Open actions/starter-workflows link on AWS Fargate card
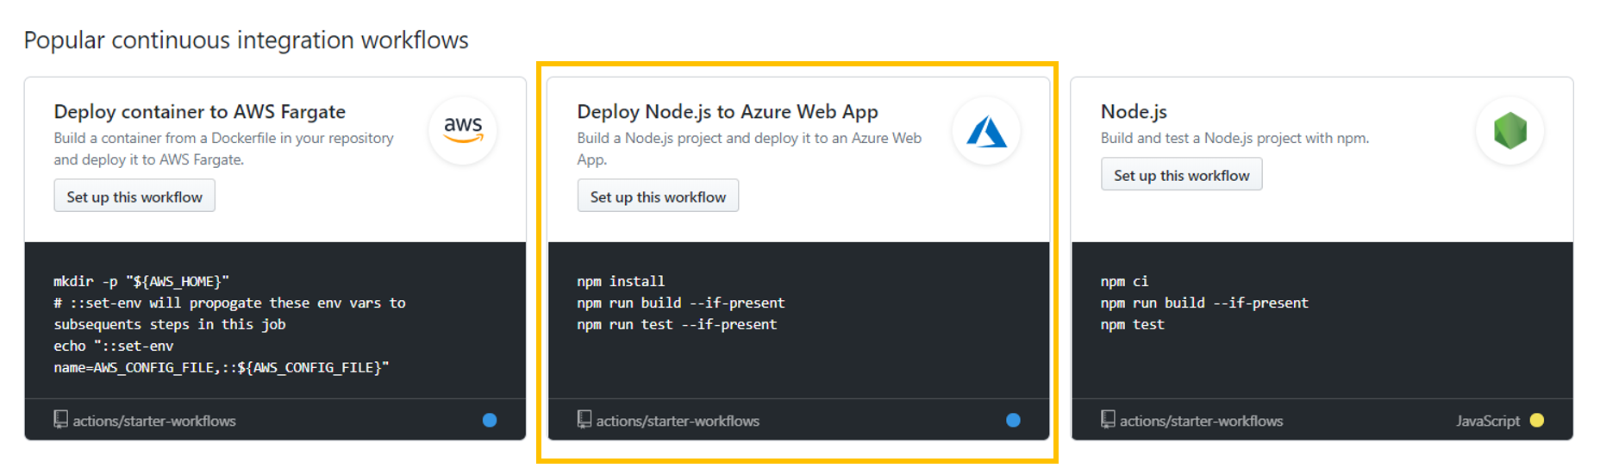The height and width of the screenshot is (468, 1600). [x=154, y=421]
